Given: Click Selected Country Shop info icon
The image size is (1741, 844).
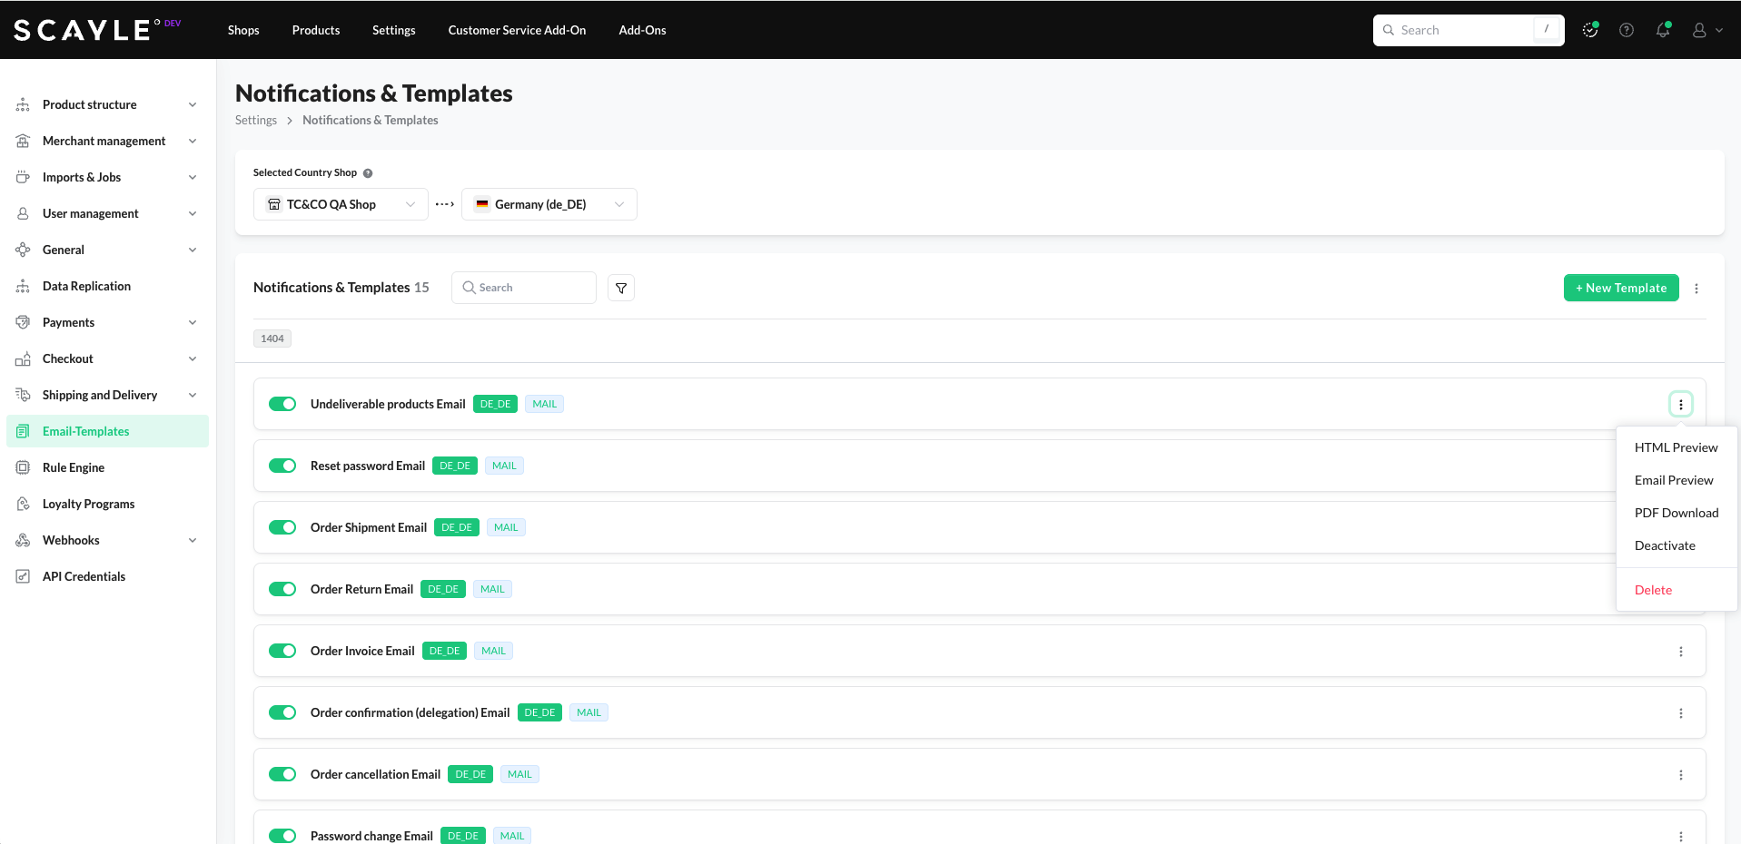Looking at the screenshot, I should click(368, 173).
